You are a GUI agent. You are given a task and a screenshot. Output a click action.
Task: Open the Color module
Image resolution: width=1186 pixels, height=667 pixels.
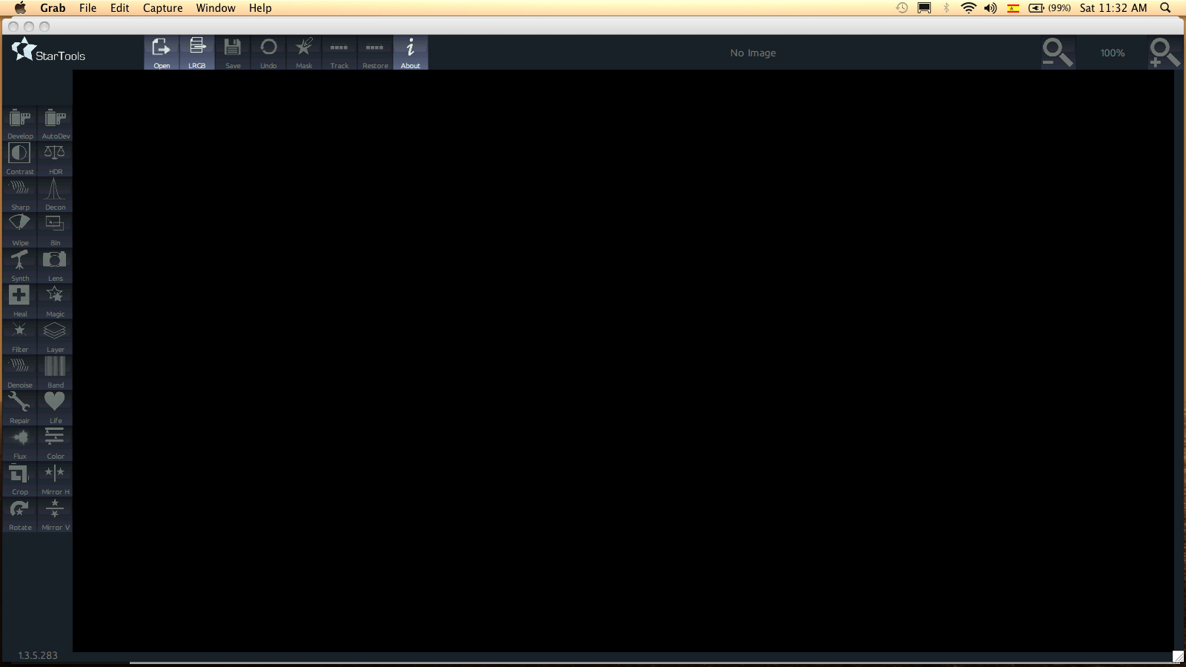tap(56, 443)
